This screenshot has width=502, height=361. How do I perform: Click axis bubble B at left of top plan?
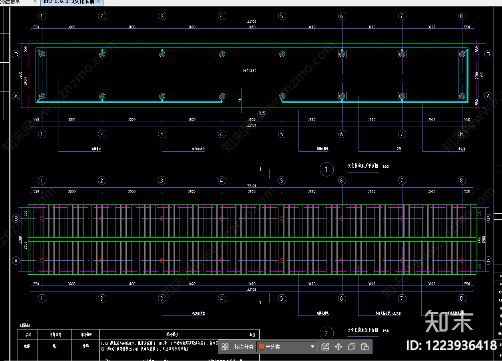tap(16, 54)
